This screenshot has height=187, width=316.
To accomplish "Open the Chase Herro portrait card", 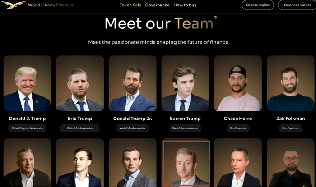I will tap(238, 83).
